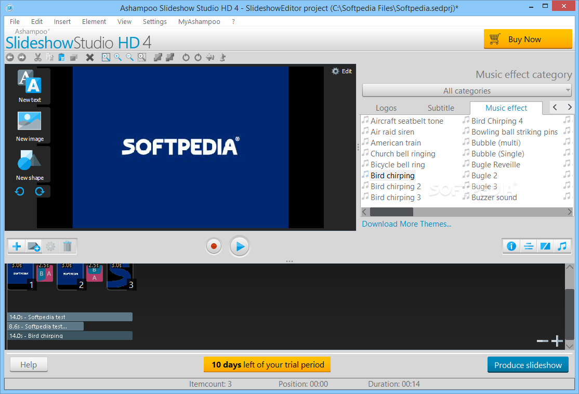This screenshot has height=394, width=579.
Task: Open the Element menu
Action: [94, 21]
